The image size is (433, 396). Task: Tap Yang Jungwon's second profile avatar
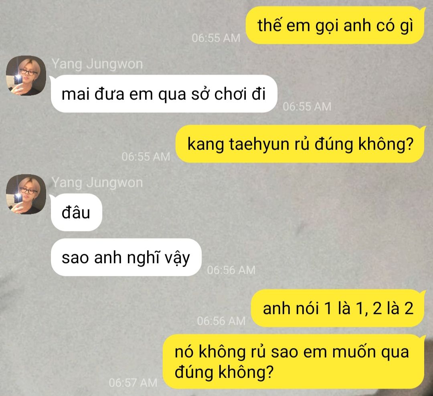(26, 194)
